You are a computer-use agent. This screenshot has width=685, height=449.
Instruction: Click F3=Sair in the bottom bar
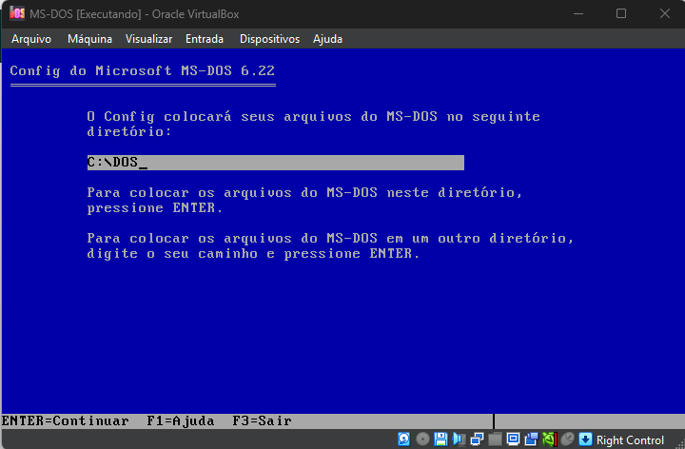tap(262, 421)
